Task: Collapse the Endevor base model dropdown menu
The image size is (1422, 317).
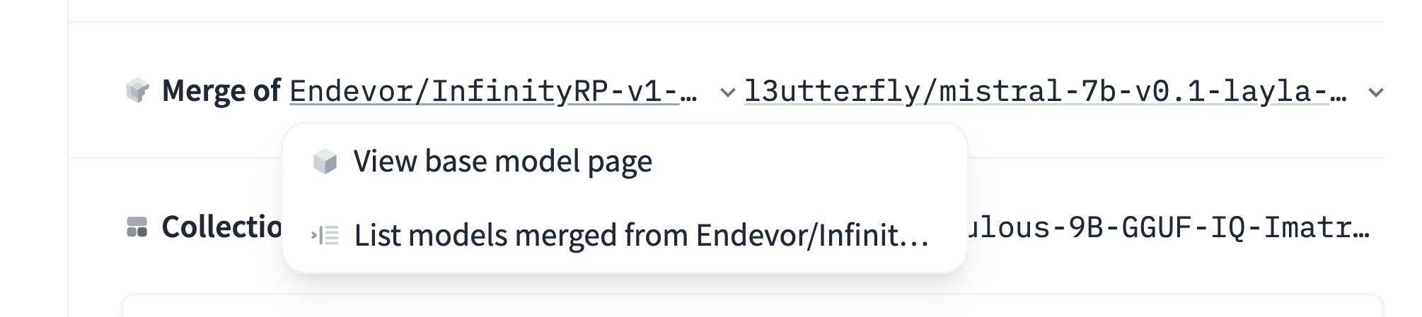Action: tap(727, 92)
